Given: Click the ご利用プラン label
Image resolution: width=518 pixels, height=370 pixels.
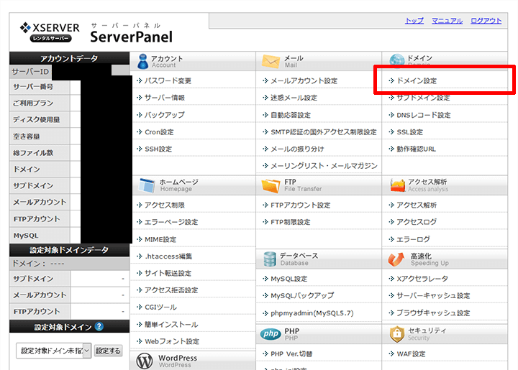Looking at the screenshot, I should pos(33,103).
